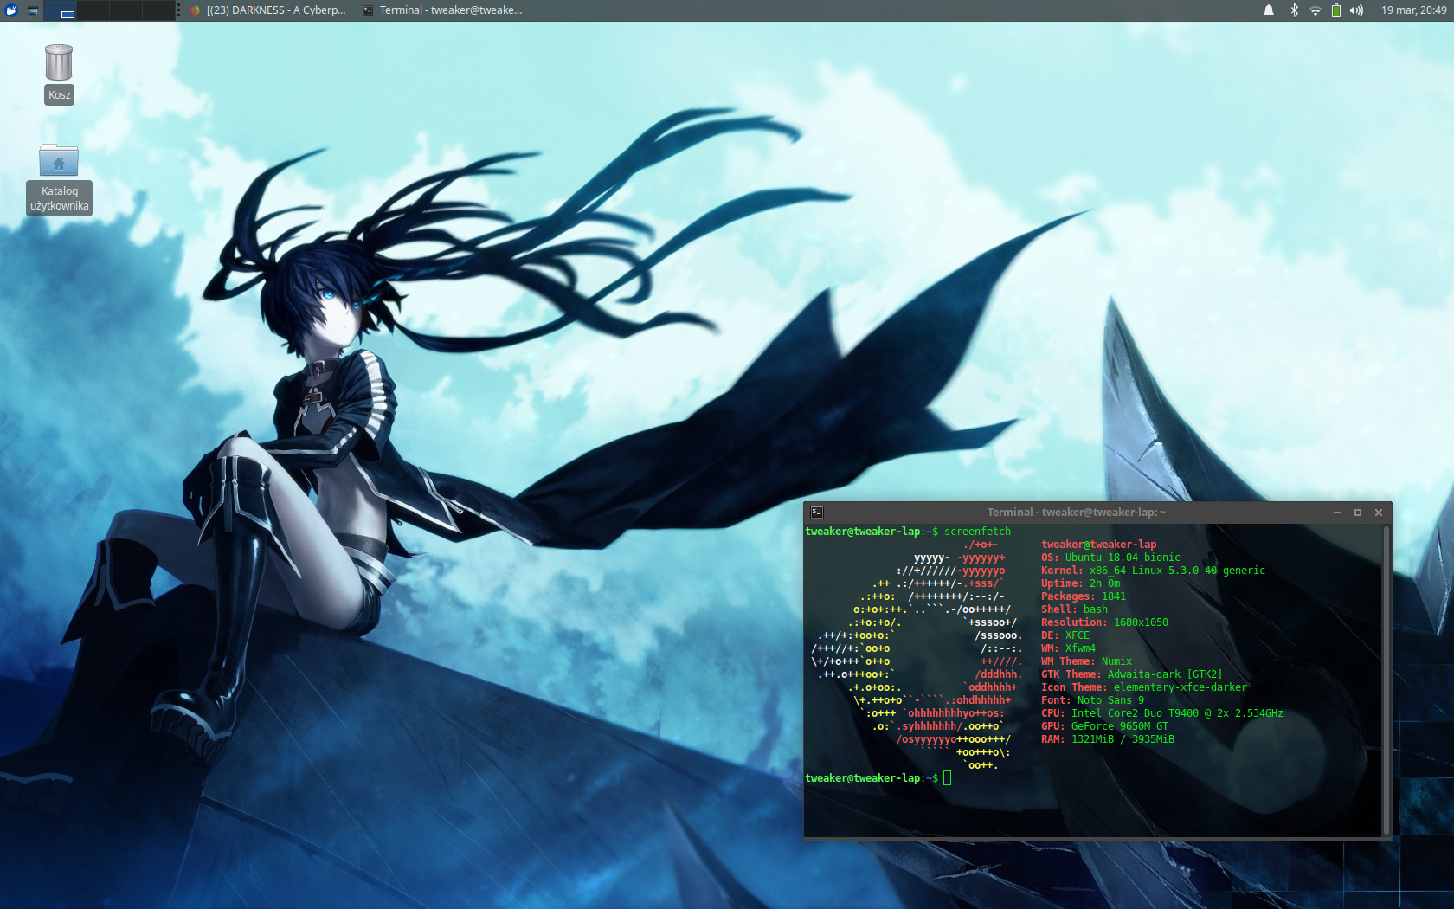Click the 'RAM: 1321MiB / 3935MiB' line
This screenshot has height=909, width=1454.
tap(1108, 739)
